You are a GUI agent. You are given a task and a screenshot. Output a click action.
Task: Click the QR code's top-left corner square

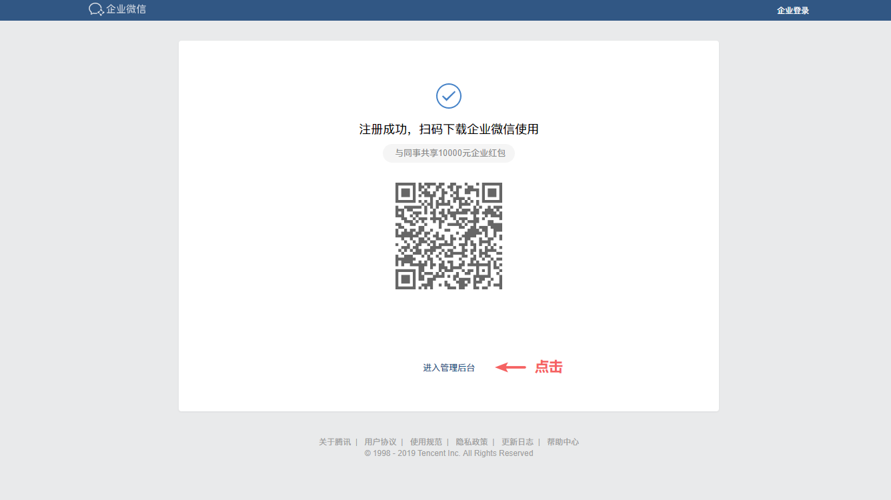tap(405, 193)
